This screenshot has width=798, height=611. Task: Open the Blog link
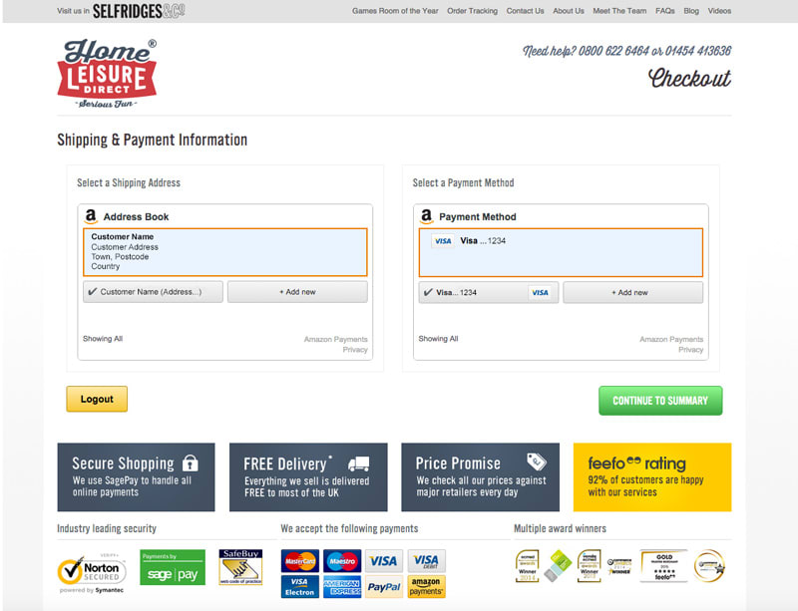[691, 11]
